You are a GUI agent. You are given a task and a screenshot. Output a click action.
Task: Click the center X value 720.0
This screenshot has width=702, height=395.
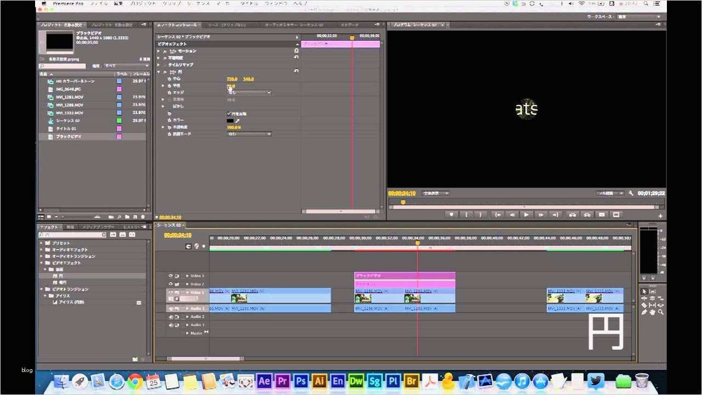[x=231, y=79]
